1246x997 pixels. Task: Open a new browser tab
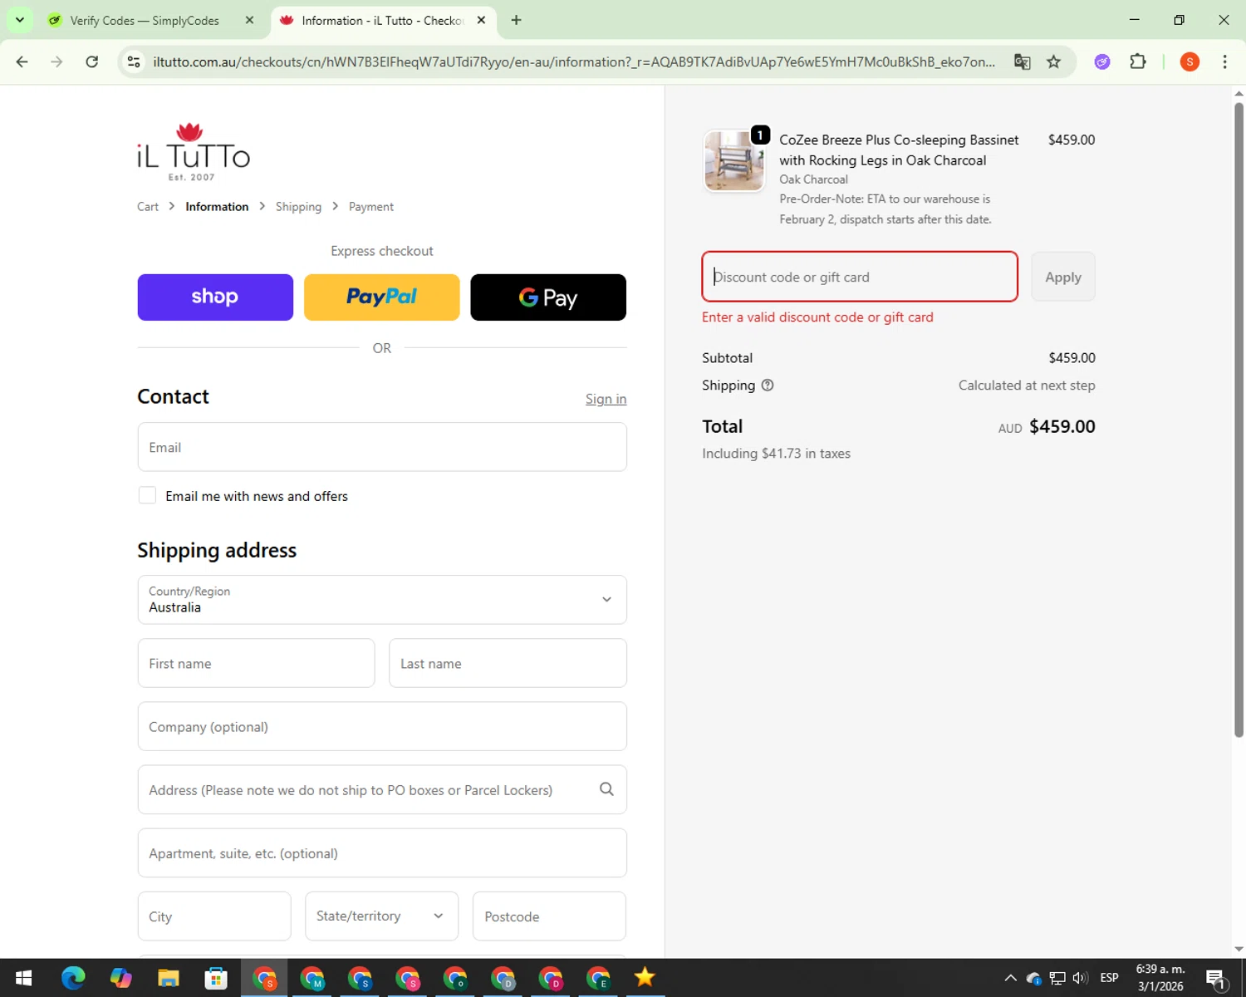click(x=516, y=20)
